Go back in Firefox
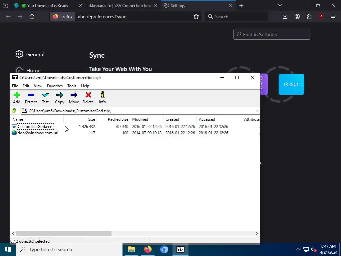The height and width of the screenshot is (256, 341). pos(8,17)
